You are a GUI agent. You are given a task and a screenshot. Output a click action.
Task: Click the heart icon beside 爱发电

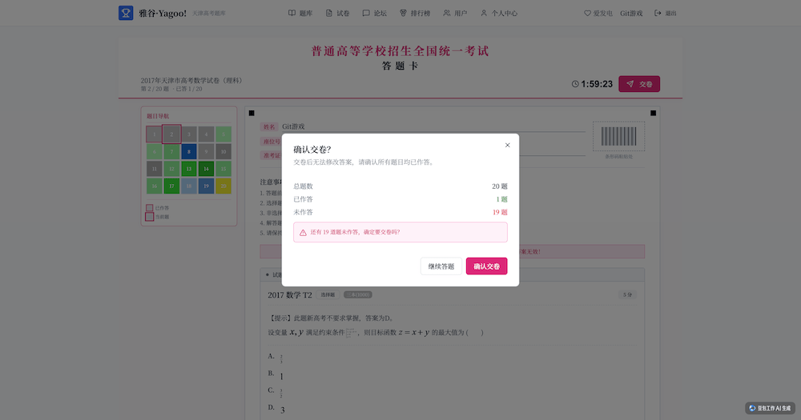coord(587,14)
